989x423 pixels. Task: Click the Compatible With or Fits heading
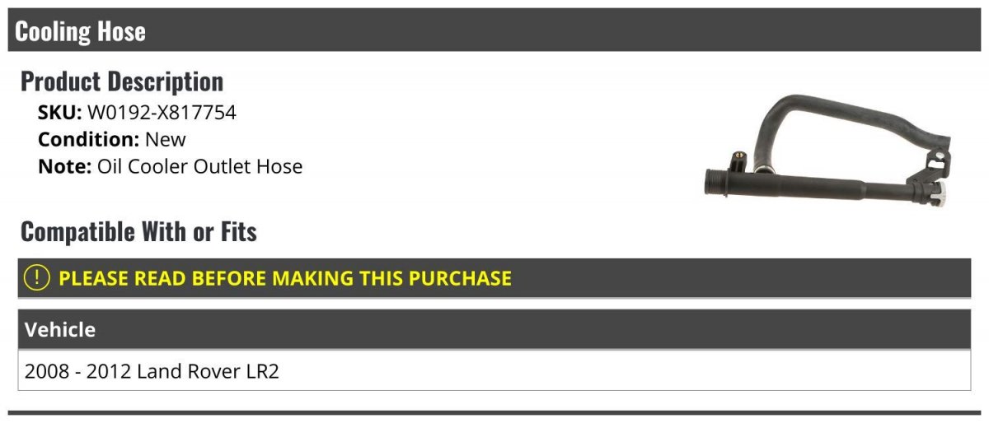pos(138,232)
